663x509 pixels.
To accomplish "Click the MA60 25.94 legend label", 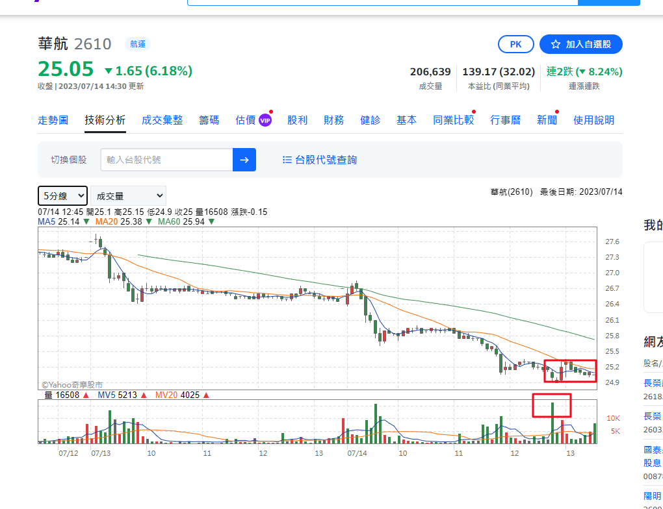I will (x=186, y=222).
